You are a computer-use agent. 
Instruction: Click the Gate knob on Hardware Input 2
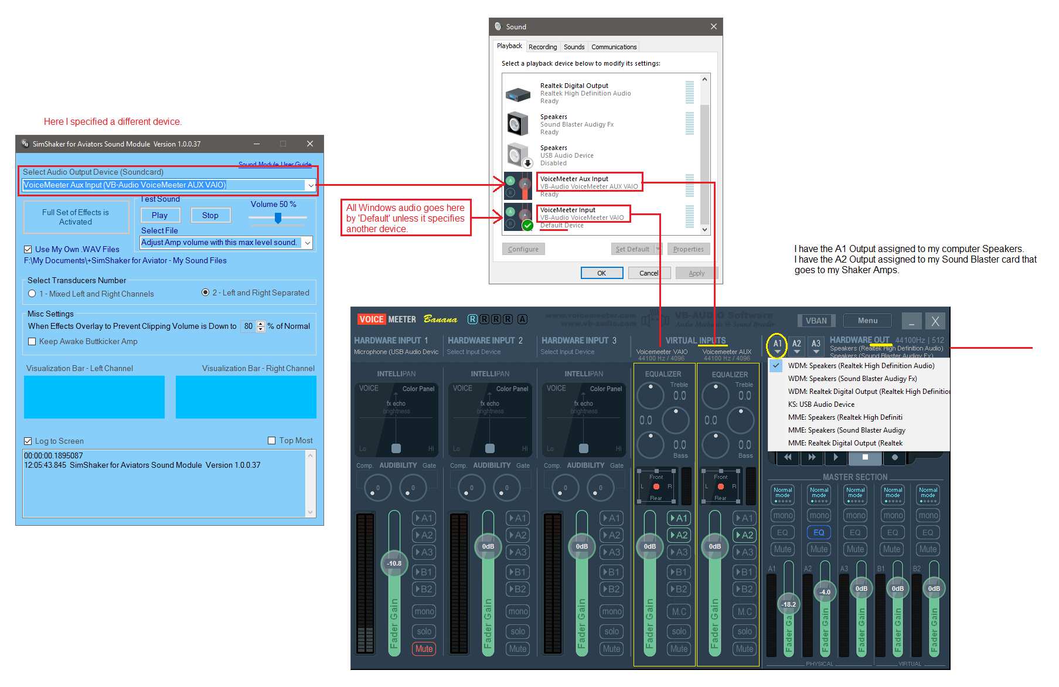click(507, 488)
